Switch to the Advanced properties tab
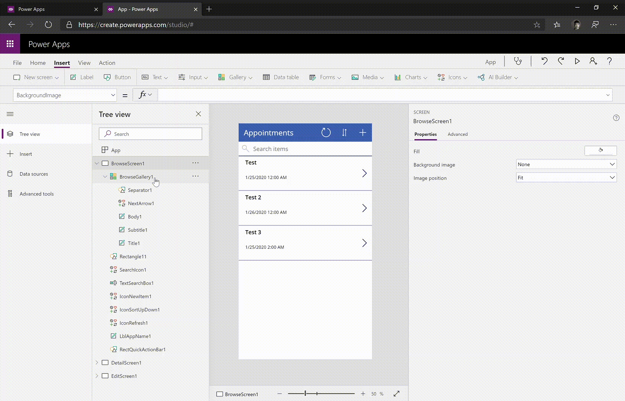 click(458, 134)
